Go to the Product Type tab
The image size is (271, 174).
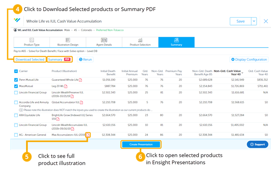tap(32, 42)
